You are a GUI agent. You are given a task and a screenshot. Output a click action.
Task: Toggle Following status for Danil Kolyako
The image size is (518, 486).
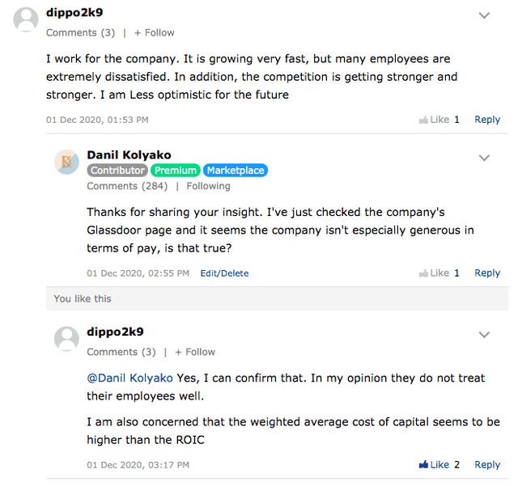[208, 186]
